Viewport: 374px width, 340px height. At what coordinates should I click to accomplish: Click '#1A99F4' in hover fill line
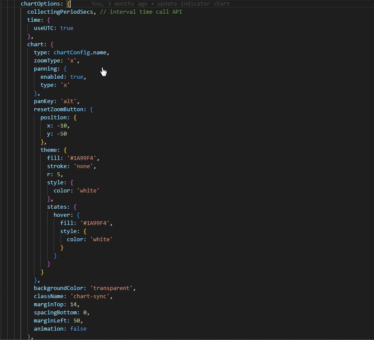click(95, 223)
